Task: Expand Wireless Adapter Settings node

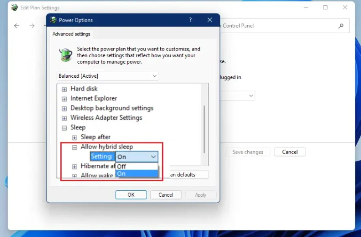Action: [x=64, y=118]
